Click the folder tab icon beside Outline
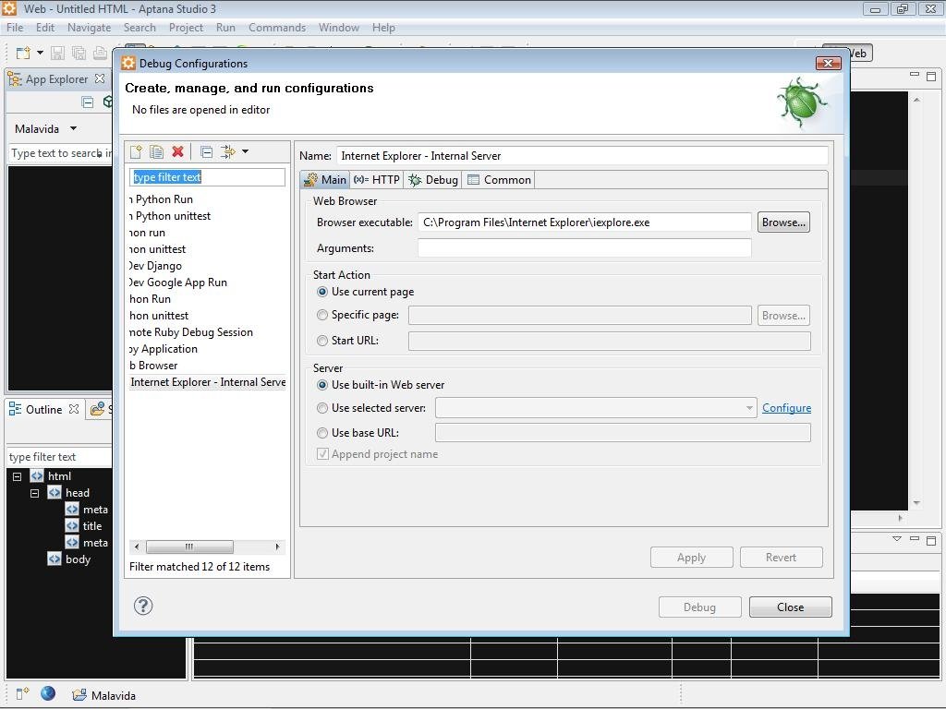The width and height of the screenshot is (946, 709). click(98, 409)
